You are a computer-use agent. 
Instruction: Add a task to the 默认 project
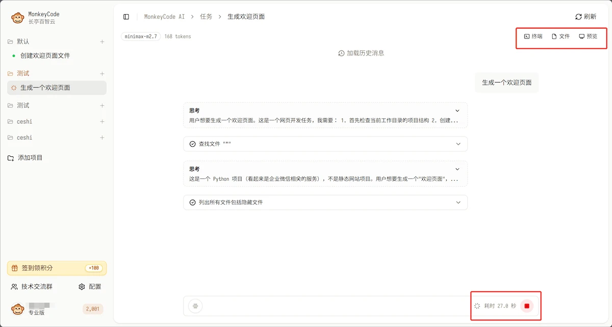(102, 42)
